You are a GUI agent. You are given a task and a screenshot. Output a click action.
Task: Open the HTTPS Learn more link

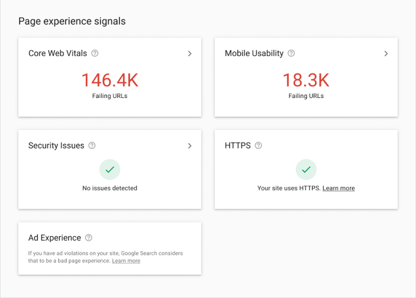(339, 188)
